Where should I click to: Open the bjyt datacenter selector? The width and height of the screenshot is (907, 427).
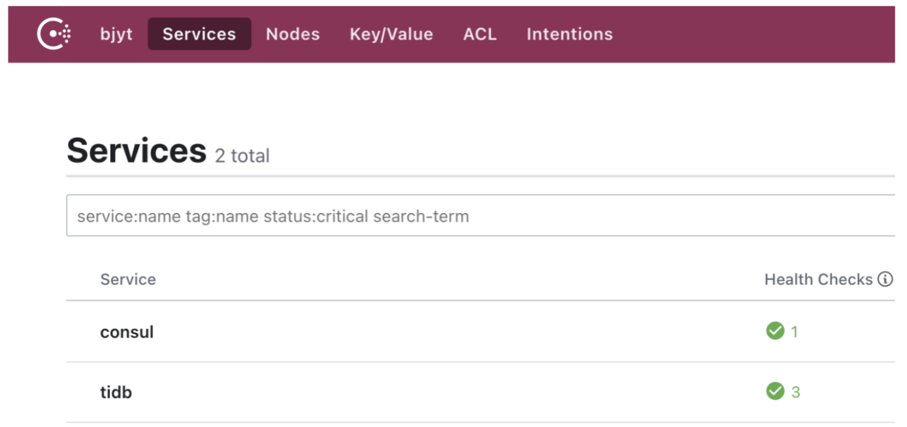point(116,34)
